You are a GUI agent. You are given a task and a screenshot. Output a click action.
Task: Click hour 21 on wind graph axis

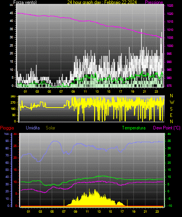tap(145, 91)
